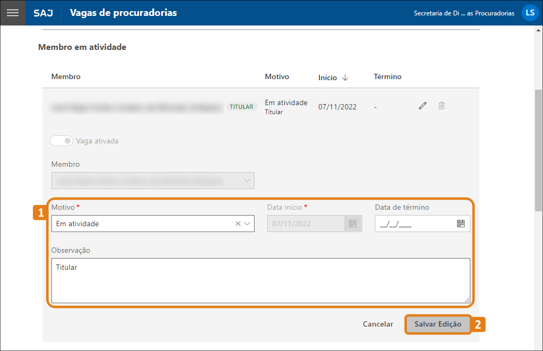
Task: Open the hamburger navigation menu
Action: click(12, 13)
